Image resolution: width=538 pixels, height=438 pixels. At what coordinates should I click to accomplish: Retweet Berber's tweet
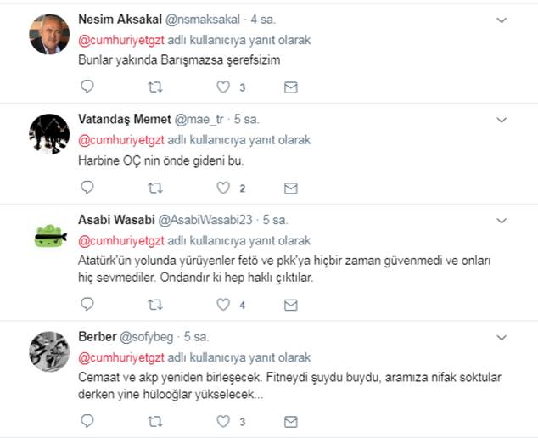click(x=155, y=421)
